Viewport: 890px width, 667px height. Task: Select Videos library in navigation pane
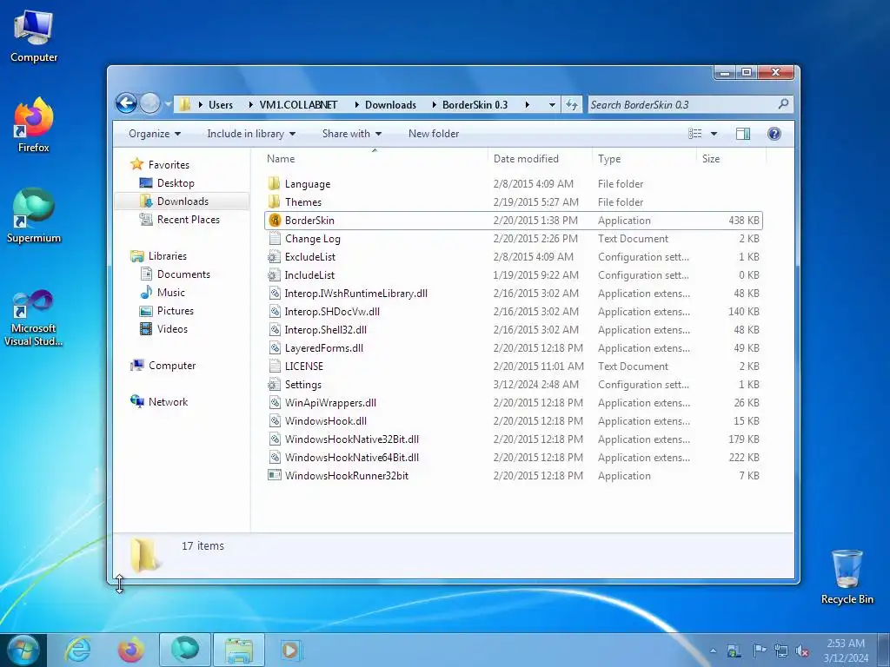(172, 329)
